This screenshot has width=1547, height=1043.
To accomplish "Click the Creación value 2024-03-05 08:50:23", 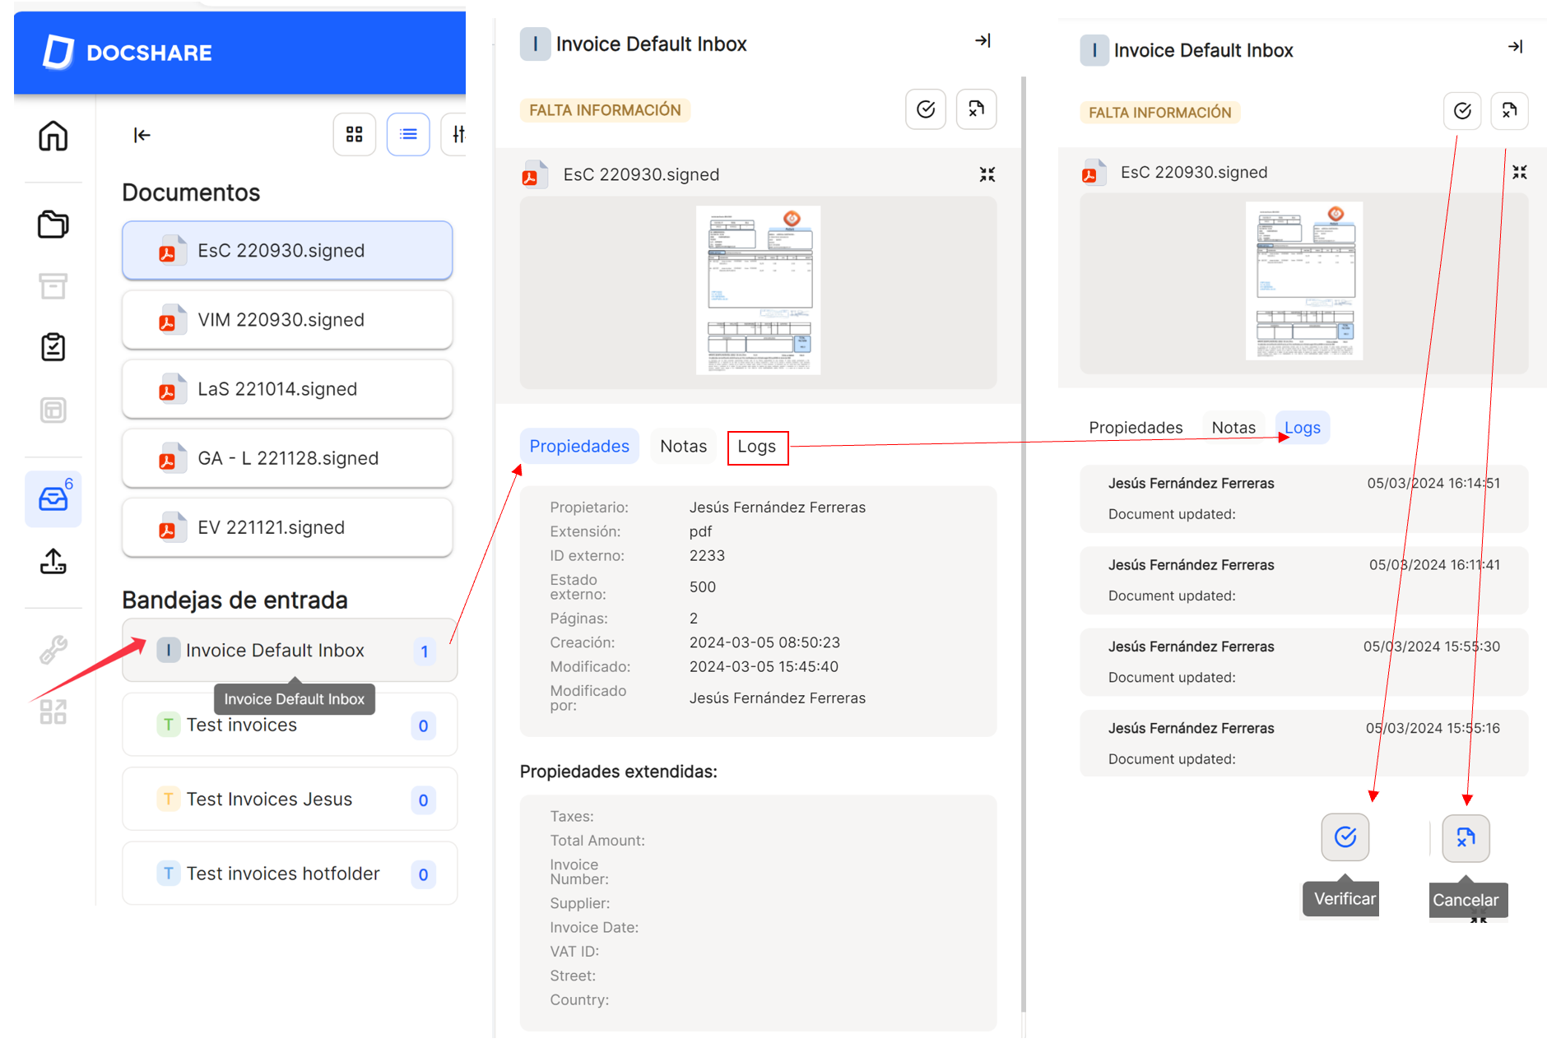I will point(764,642).
